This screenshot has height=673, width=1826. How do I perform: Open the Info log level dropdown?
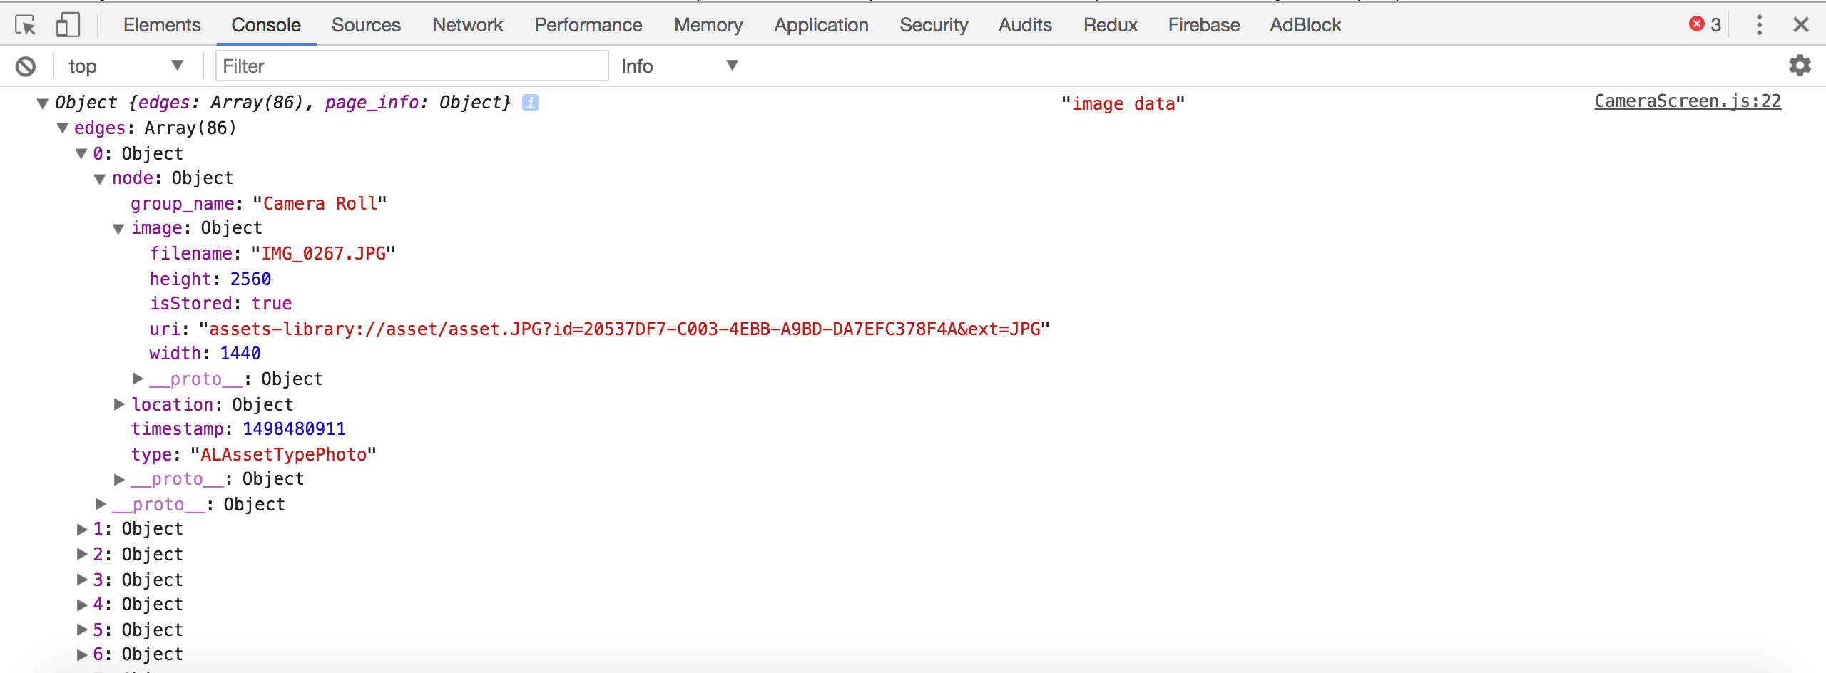click(x=678, y=66)
